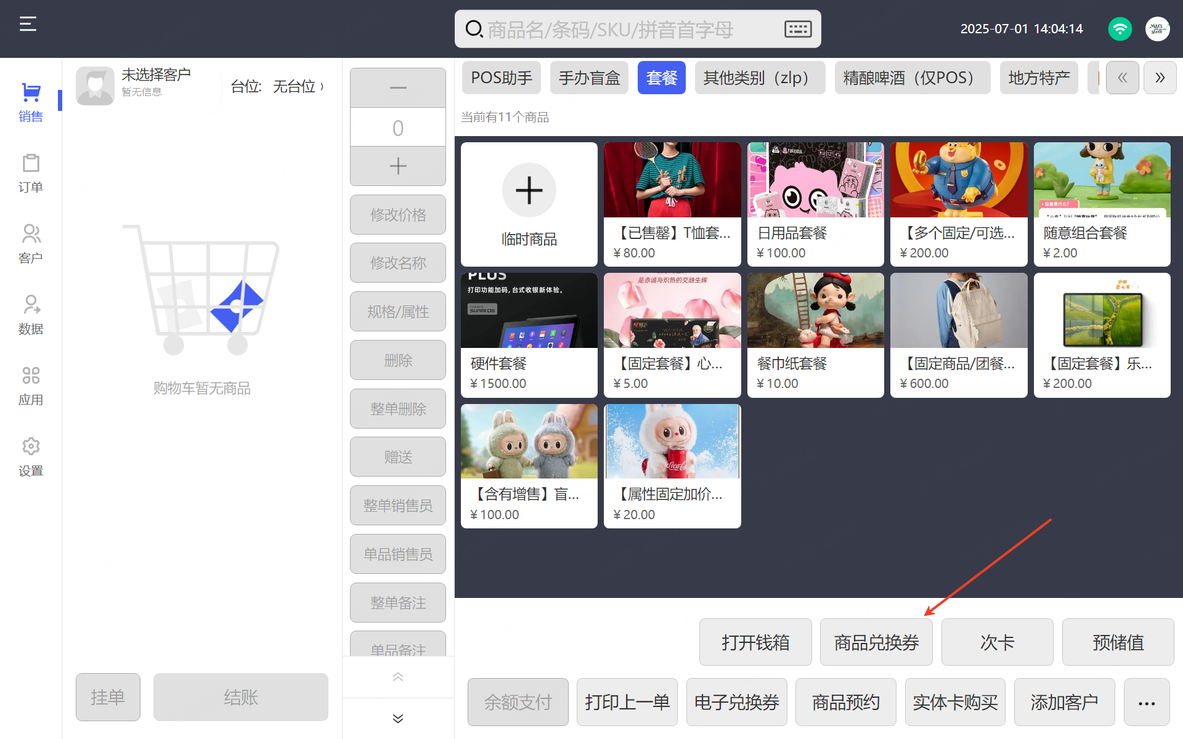The width and height of the screenshot is (1183, 739).
Task: Select the 日用品套餐 product
Action: point(816,204)
